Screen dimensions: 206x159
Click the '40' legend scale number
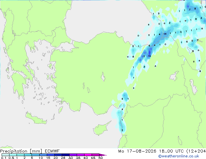click(x=85, y=158)
